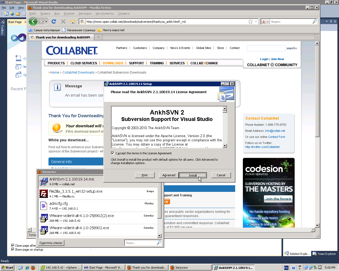
Task: Click the VMware Tools tray icon
Action: click(x=320, y=267)
